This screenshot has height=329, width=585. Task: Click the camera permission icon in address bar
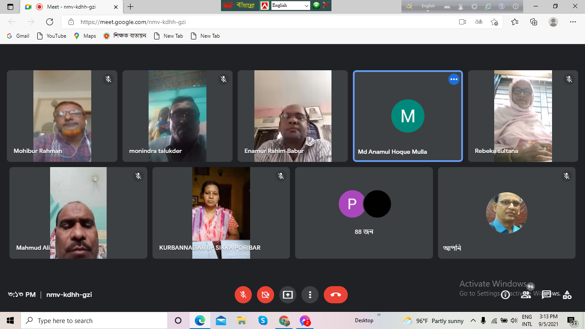[x=463, y=22]
